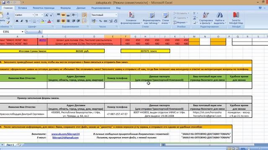Align text left in the cell
268x150 pixels.
point(58,21)
